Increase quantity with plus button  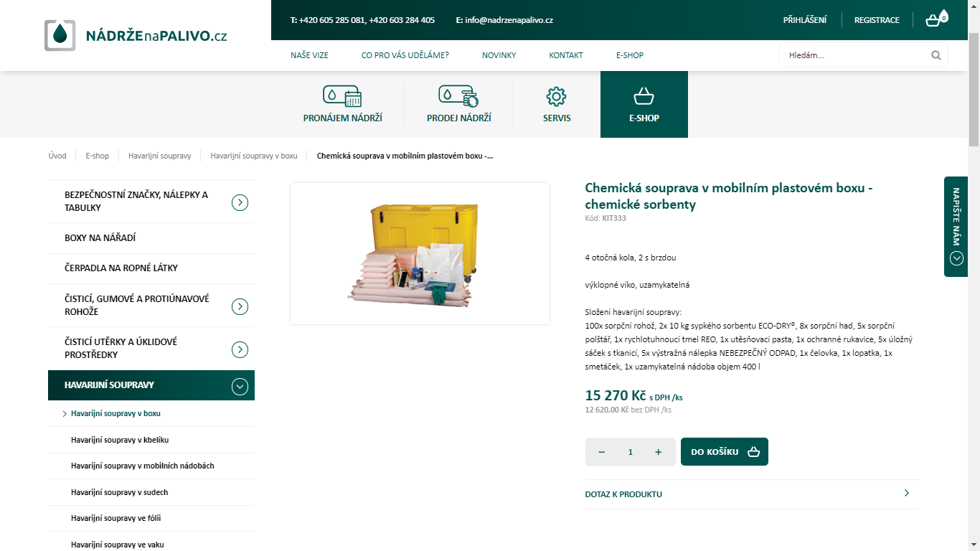(658, 452)
